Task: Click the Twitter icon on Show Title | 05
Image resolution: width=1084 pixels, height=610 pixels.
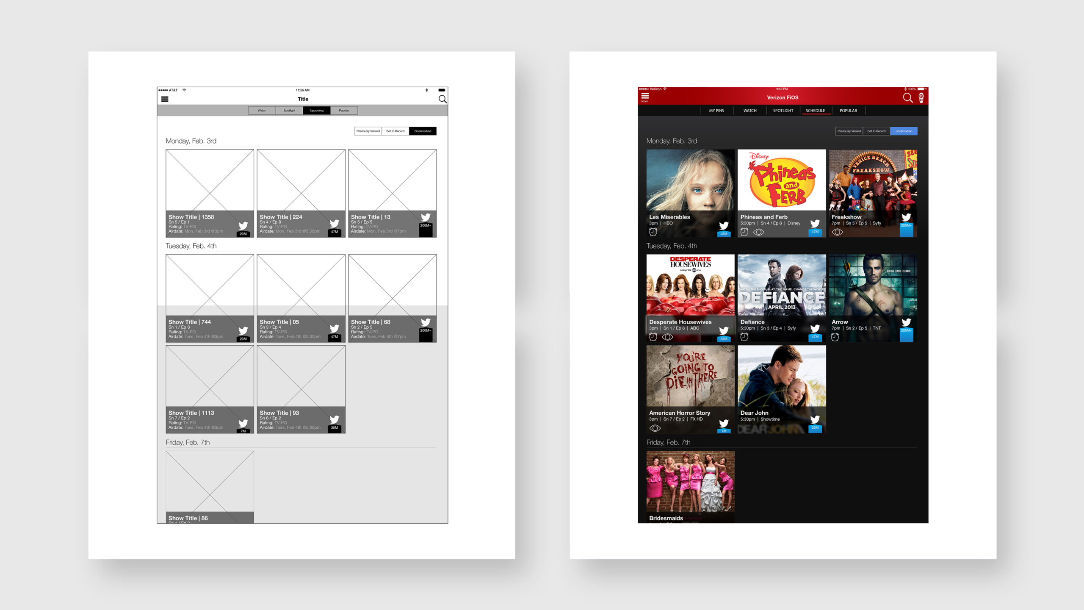Action: coord(335,328)
